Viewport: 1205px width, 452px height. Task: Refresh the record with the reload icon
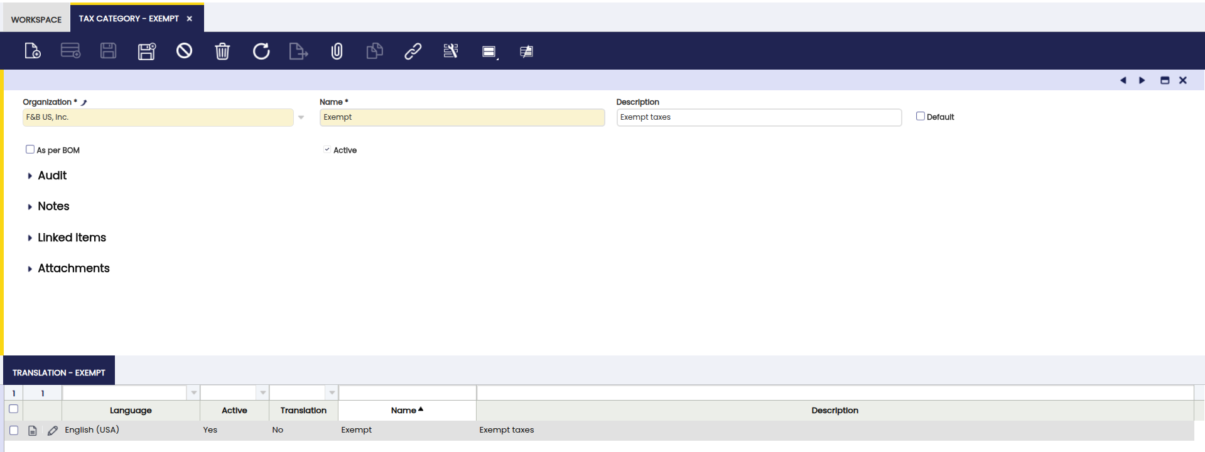261,51
